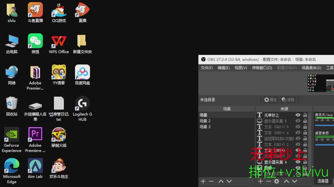Viewport: 334px width, 187px height.
Task: Show the 文本 (GDI+) 4 source
Action: coord(298,133)
